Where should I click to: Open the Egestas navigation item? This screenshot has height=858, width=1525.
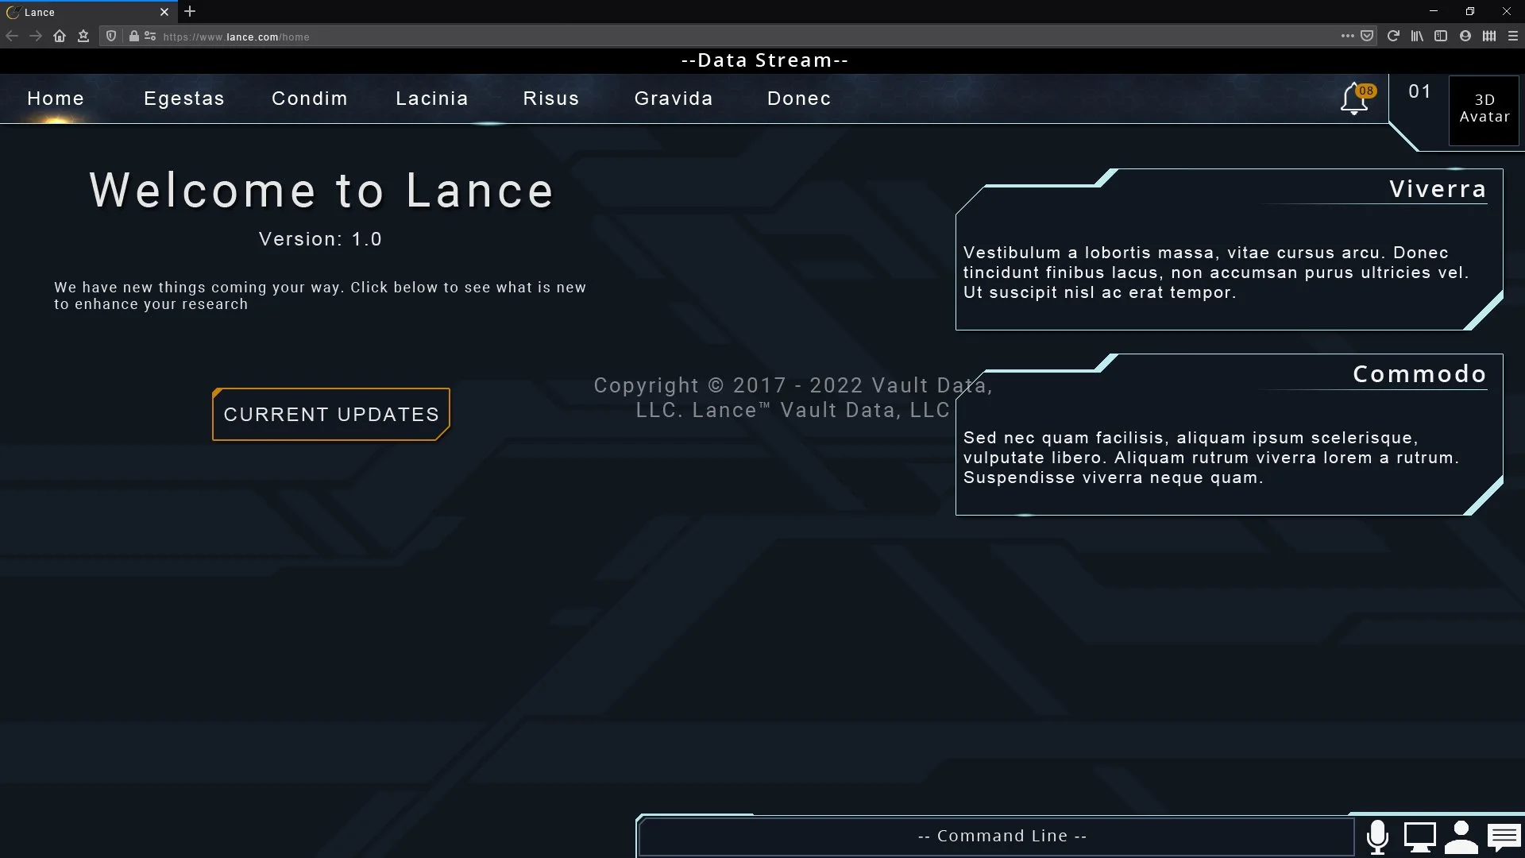click(184, 99)
